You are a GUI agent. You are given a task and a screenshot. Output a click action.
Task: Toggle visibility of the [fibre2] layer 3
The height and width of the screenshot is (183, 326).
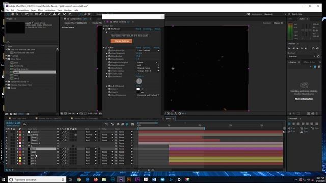[6, 138]
